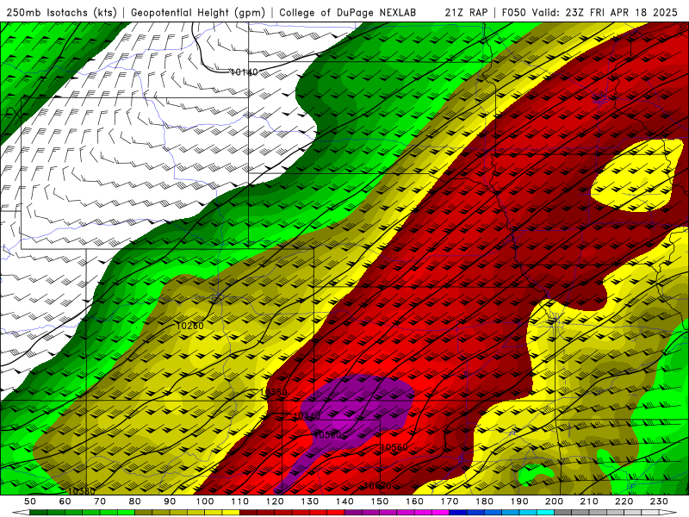Click the 200 value on the color scale
This screenshot has height=517, width=689.
[x=554, y=501]
